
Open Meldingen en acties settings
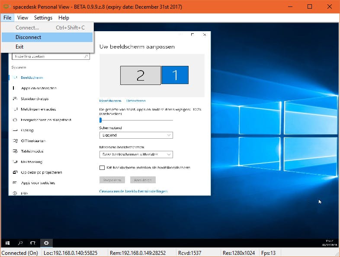point(38,109)
